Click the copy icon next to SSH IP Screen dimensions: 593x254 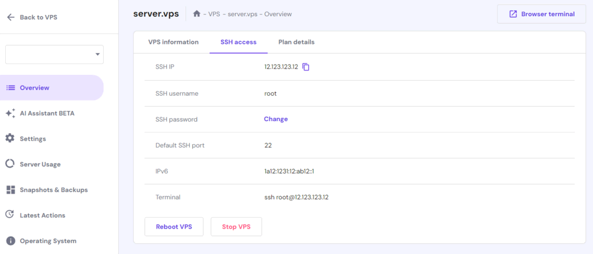point(306,67)
